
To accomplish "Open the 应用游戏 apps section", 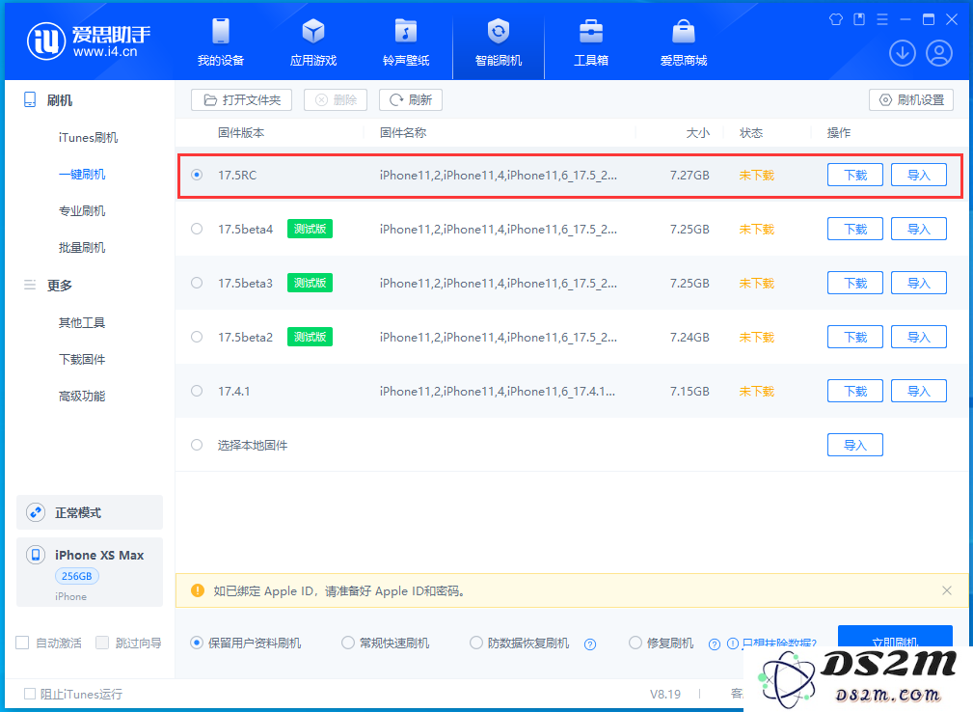I will pos(312,41).
